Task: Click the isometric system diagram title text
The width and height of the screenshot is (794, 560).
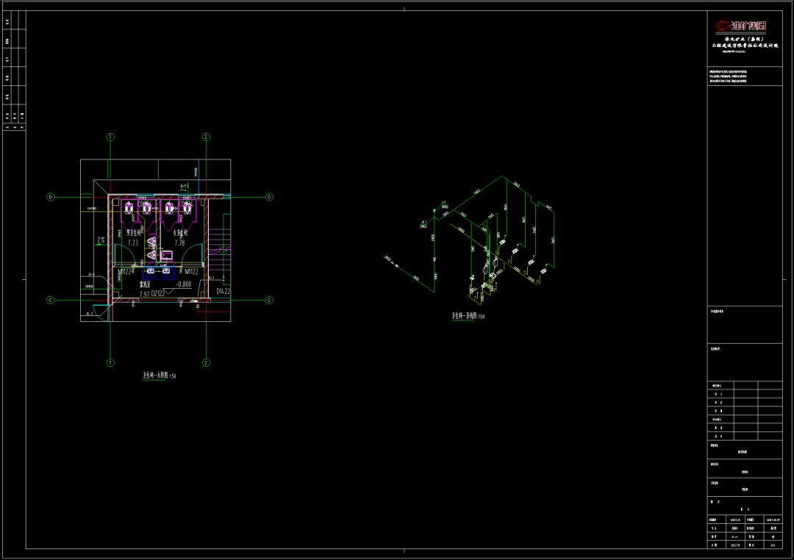Action: click(x=468, y=316)
